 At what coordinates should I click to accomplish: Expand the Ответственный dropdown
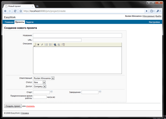click(x=53, y=78)
